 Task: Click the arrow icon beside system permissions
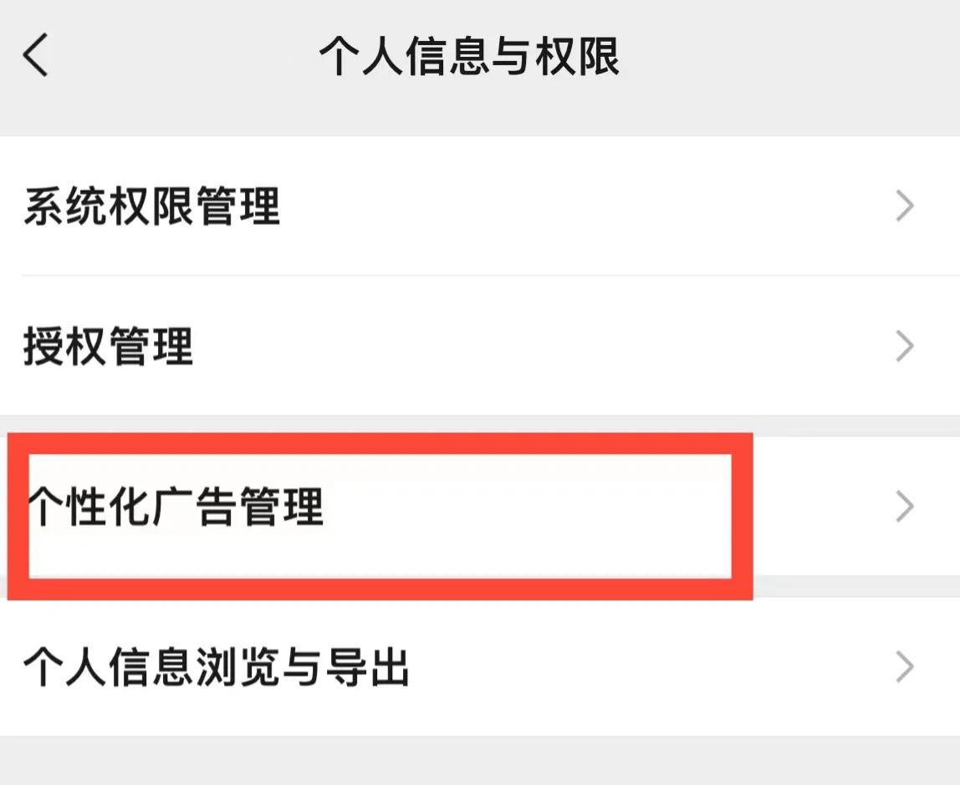click(905, 207)
